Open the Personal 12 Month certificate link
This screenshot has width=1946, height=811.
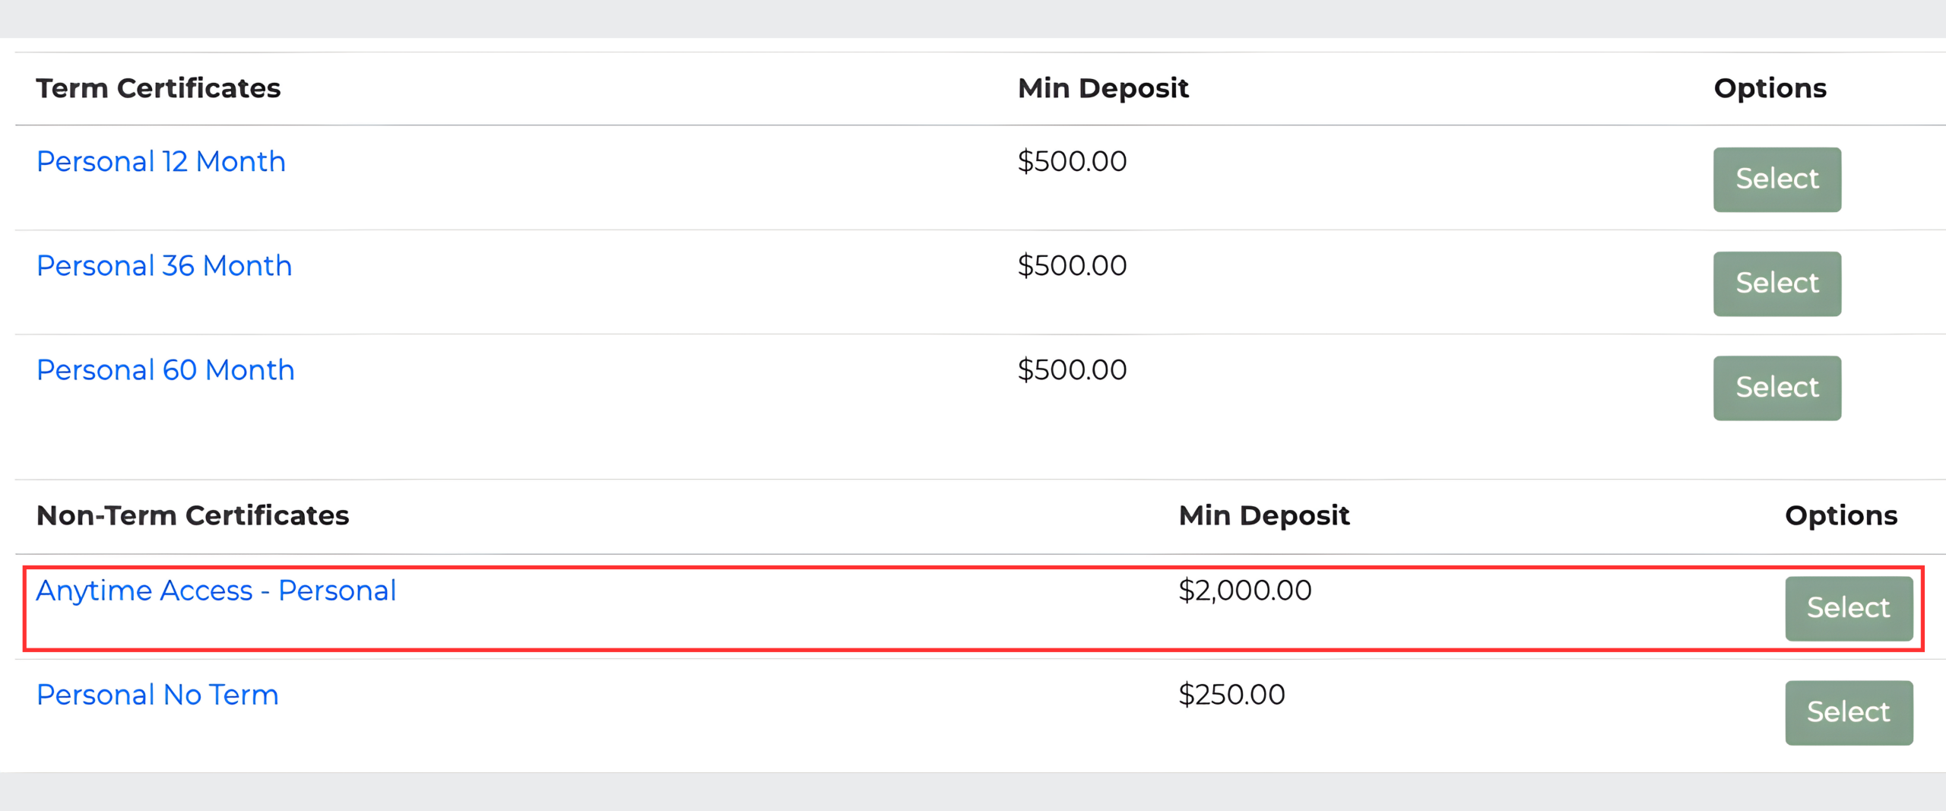160,162
